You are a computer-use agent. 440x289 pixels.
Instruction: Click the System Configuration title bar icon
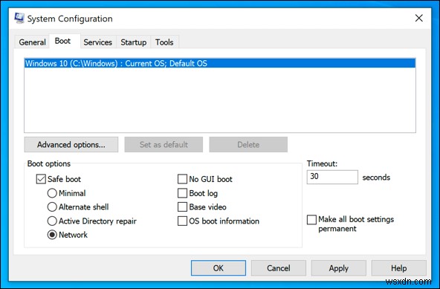click(x=19, y=19)
